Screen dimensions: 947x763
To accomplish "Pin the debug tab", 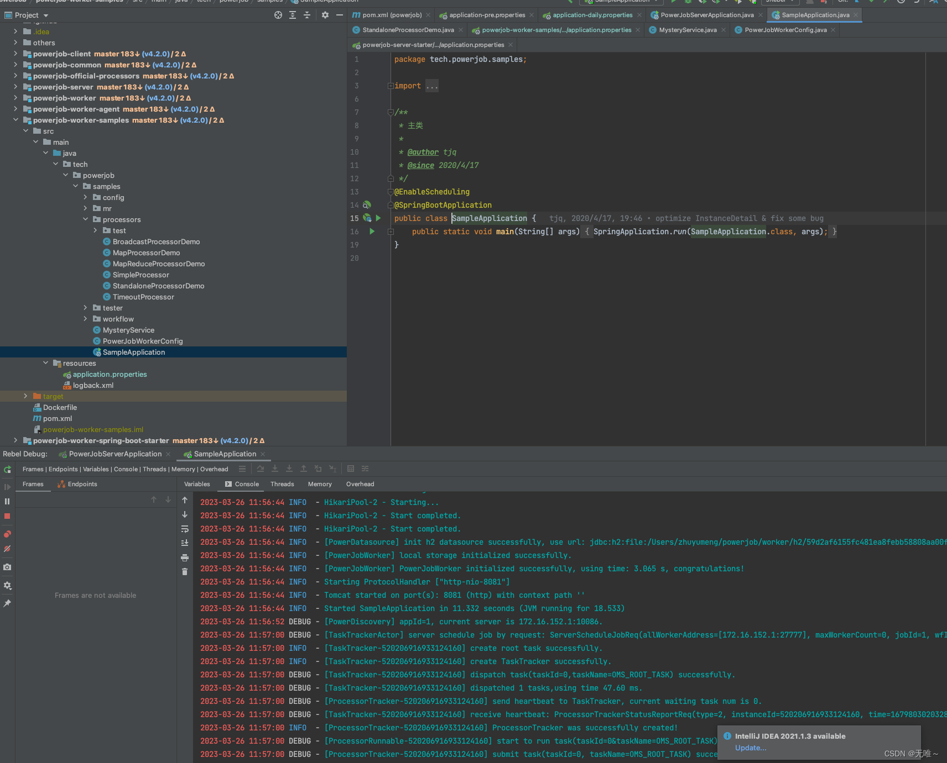I will tap(7, 603).
